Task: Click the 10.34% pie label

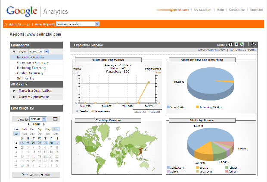Action: [224, 162]
